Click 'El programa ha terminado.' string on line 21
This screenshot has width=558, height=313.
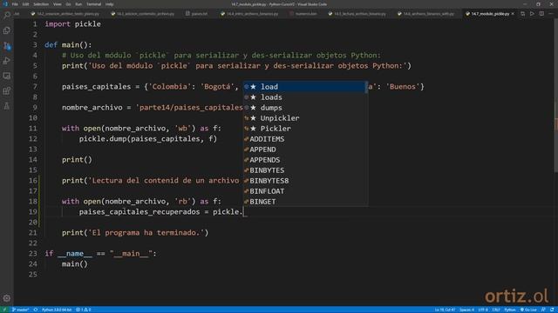click(x=146, y=233)
